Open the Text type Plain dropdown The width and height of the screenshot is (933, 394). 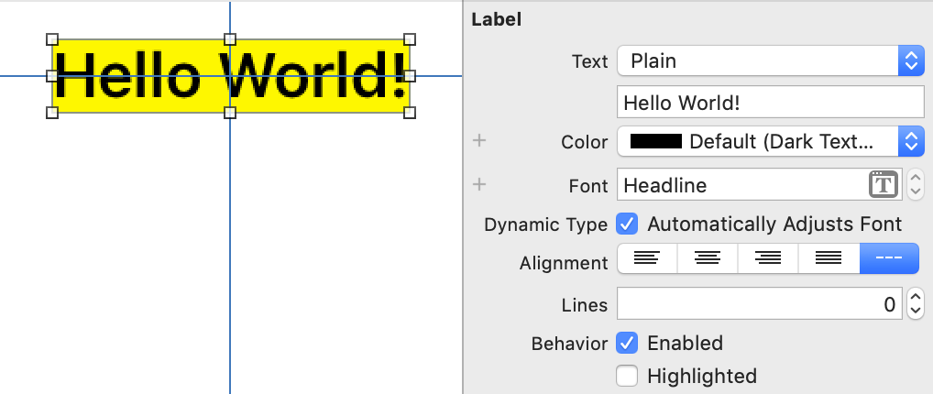click(770, 61)
